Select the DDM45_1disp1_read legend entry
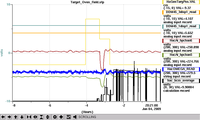The height and width of the screenshot is (120, 200). coord(181,26)
